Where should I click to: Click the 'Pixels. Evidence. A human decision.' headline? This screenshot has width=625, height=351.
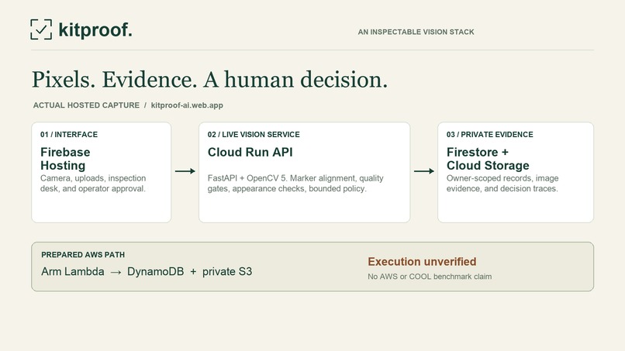(209, 79)
